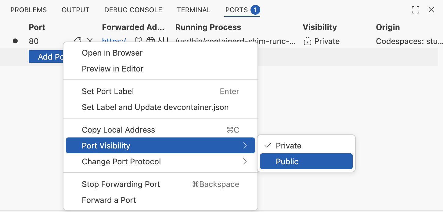Screen dimensions: 443x212
Task: Select Set Port Label menu item
Action: click(108, 91)
